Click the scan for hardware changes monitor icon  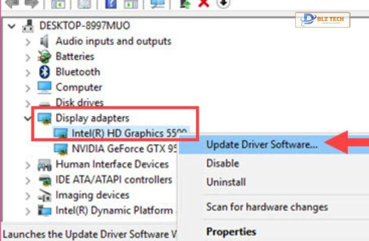coord(157,4)
